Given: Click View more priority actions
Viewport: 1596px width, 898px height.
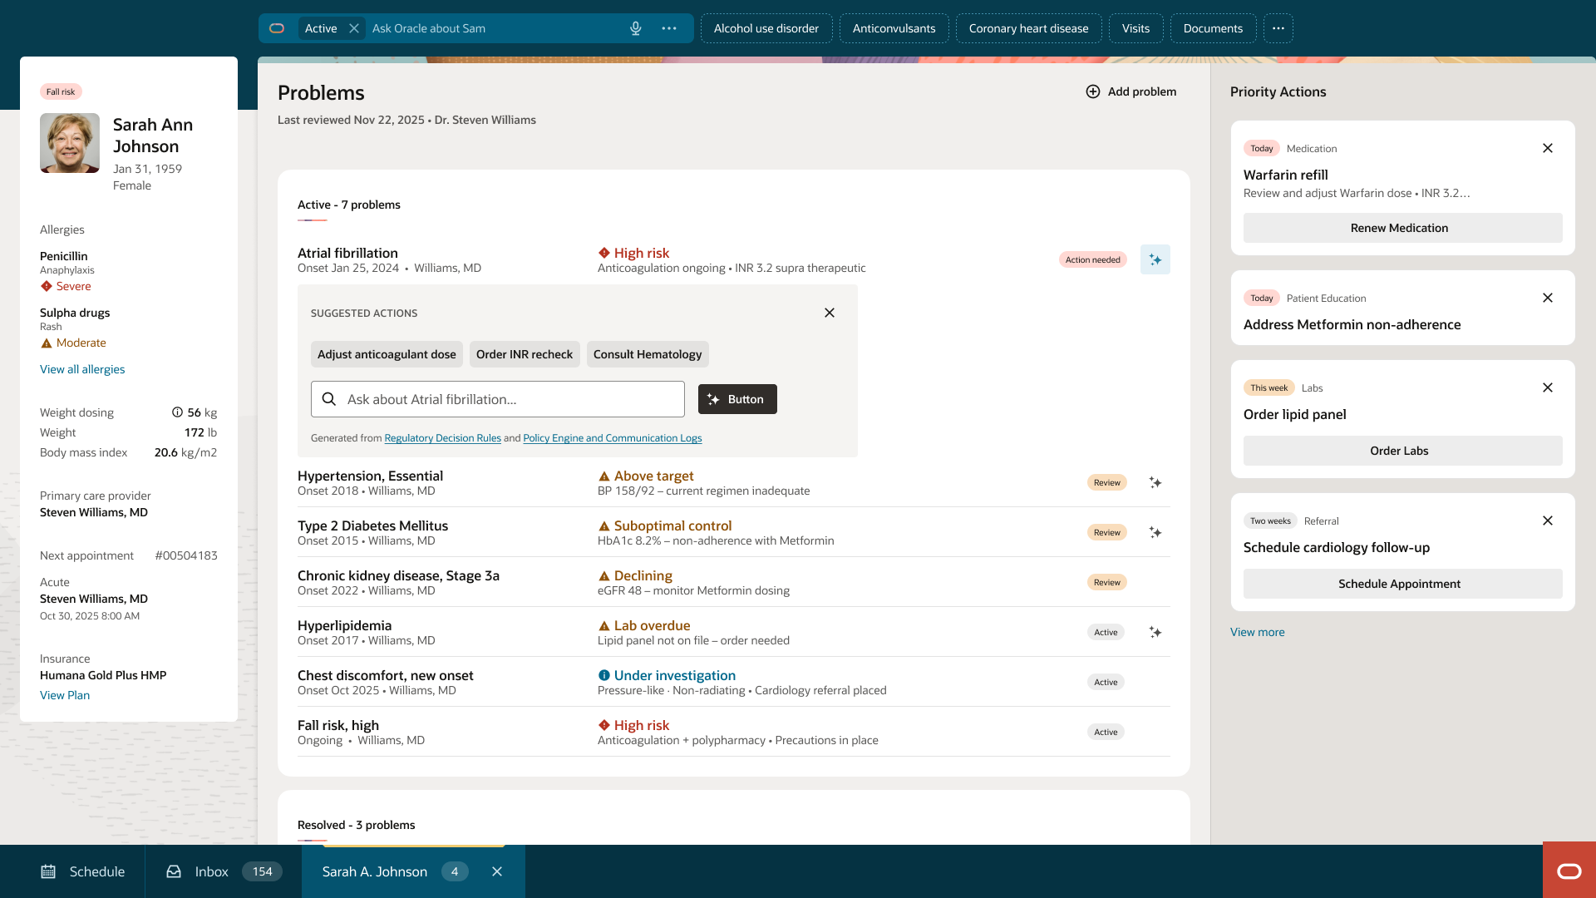Looking at the screenshot, I should [1257, 632].
